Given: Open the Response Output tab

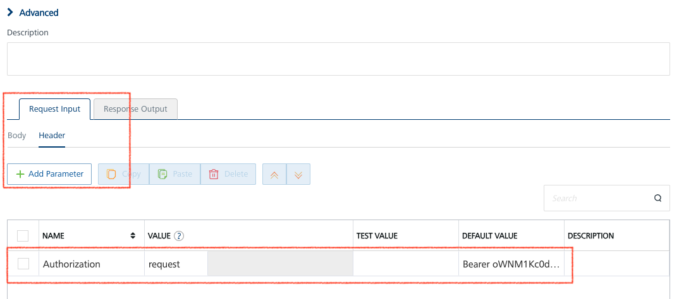Looking at the screenshot, I should [x=135, y=109].
